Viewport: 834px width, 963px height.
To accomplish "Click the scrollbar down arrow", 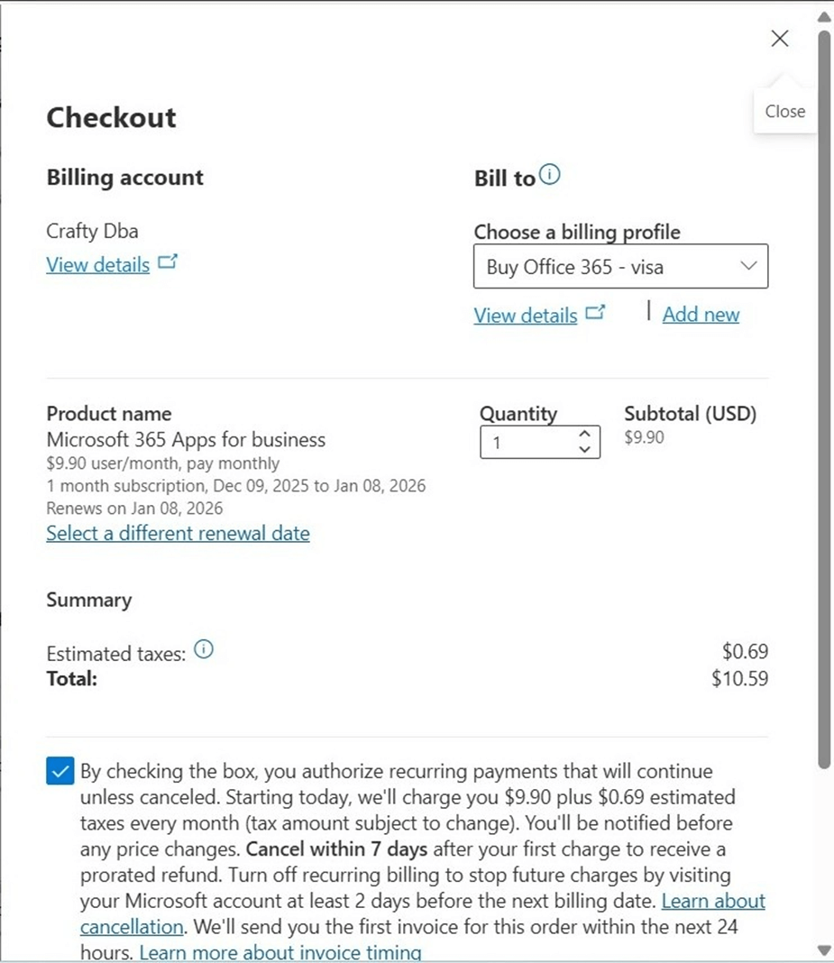I will tap(823, 949).
